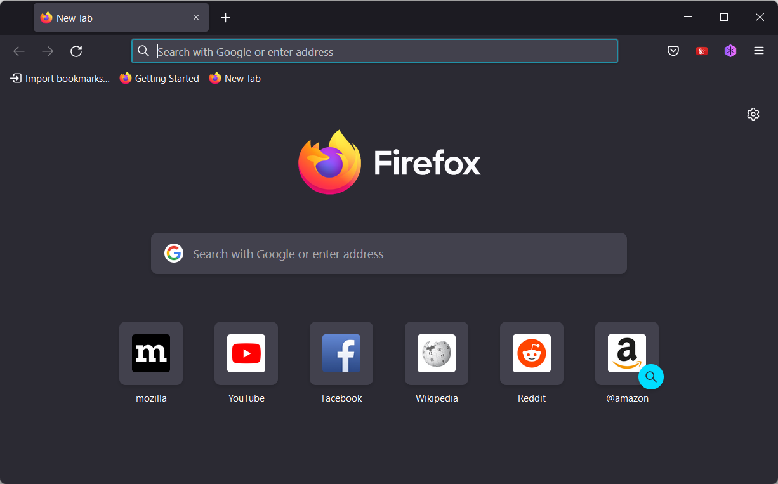Image resolution: width=778 pixels, height=484 pixels.
Task: Open the Facebook shortcut tile
Action: (341, 353)
